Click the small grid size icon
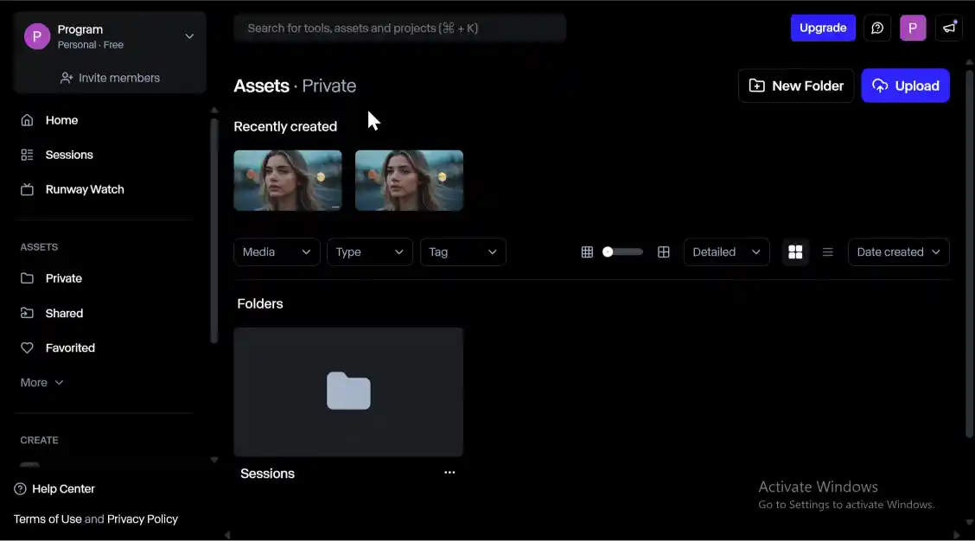975x541 pixels. click(587, 252)
